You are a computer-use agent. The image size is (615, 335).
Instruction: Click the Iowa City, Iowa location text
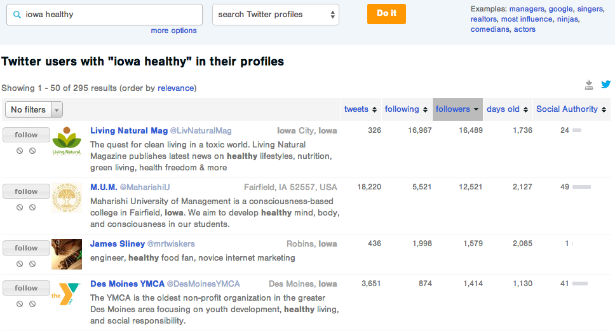point(307,130)
